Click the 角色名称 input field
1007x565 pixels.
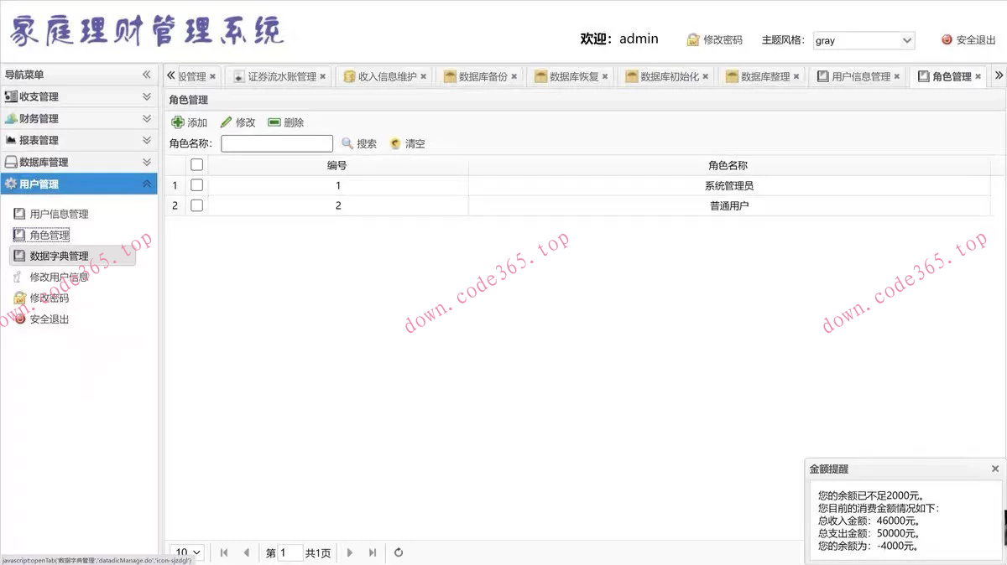pyautogui.click(x=277, y=143)
